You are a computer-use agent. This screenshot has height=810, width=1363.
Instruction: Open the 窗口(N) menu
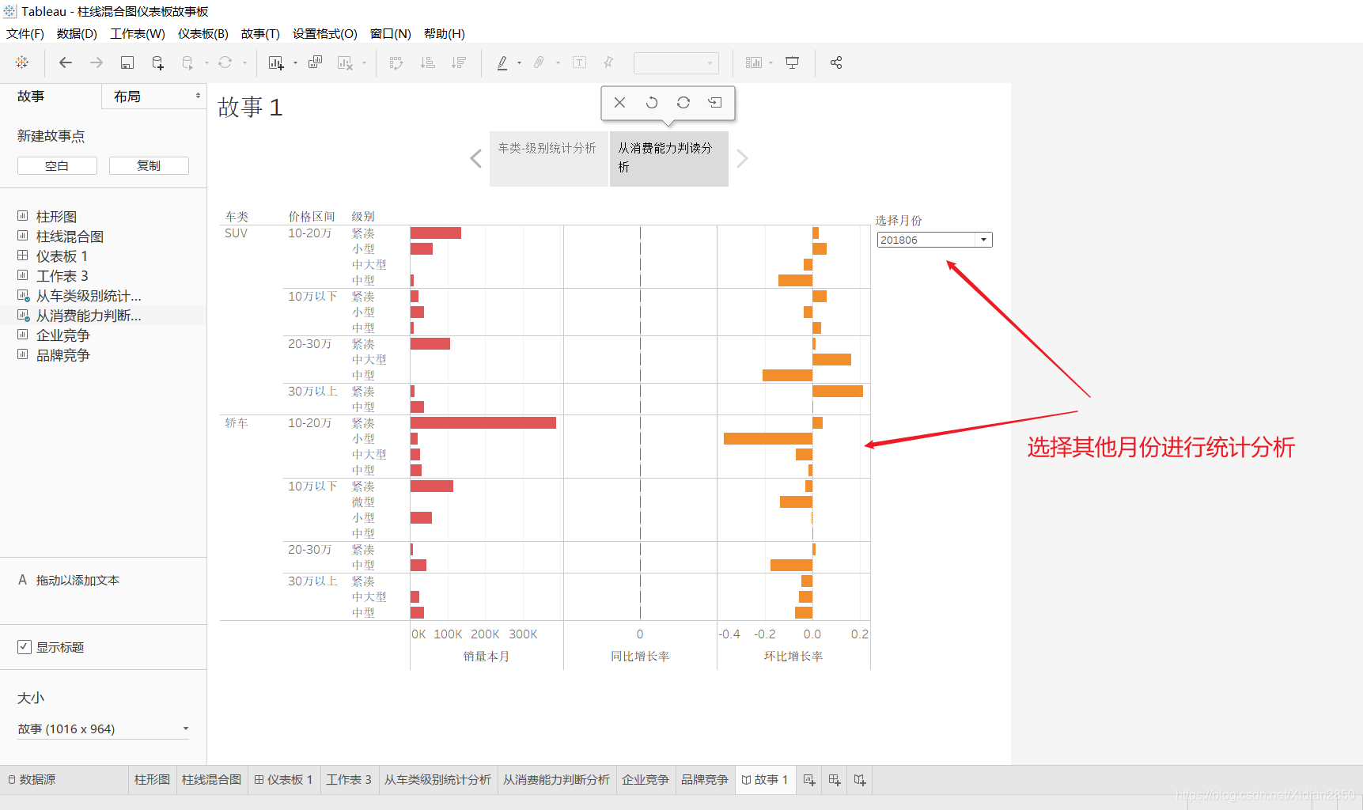tap(391, 33)
